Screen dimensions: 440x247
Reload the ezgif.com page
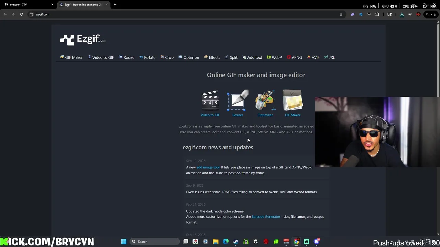21,14
